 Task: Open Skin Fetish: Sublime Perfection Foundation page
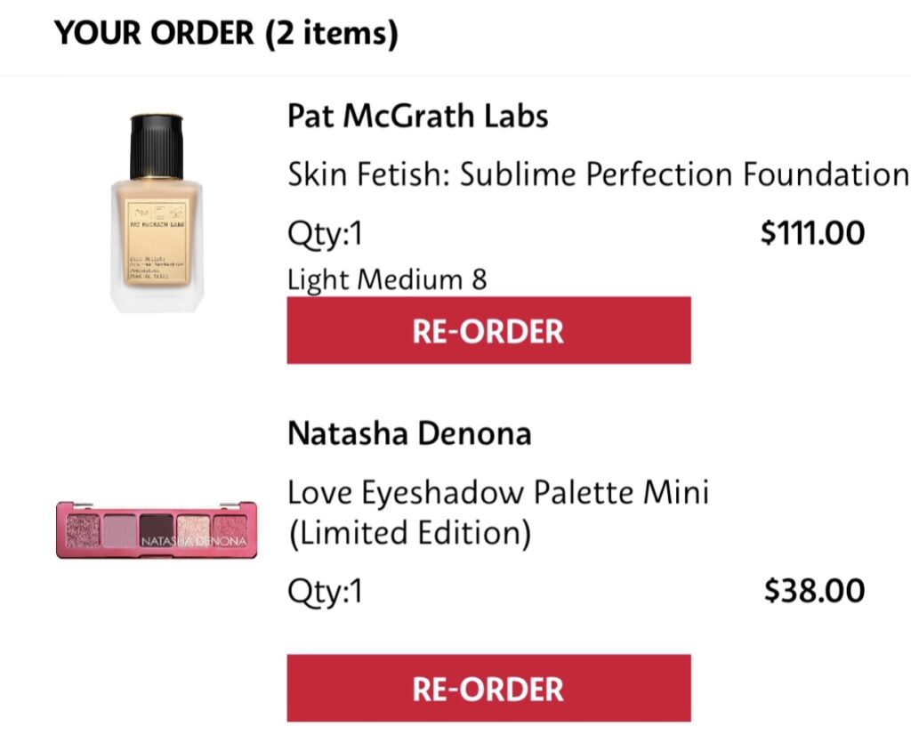click(x=599, y=174)
